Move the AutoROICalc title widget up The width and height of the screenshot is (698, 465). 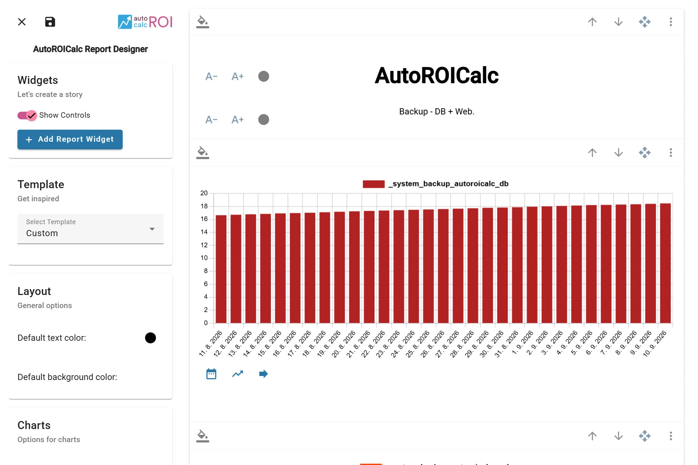click(x=593, y=22)
